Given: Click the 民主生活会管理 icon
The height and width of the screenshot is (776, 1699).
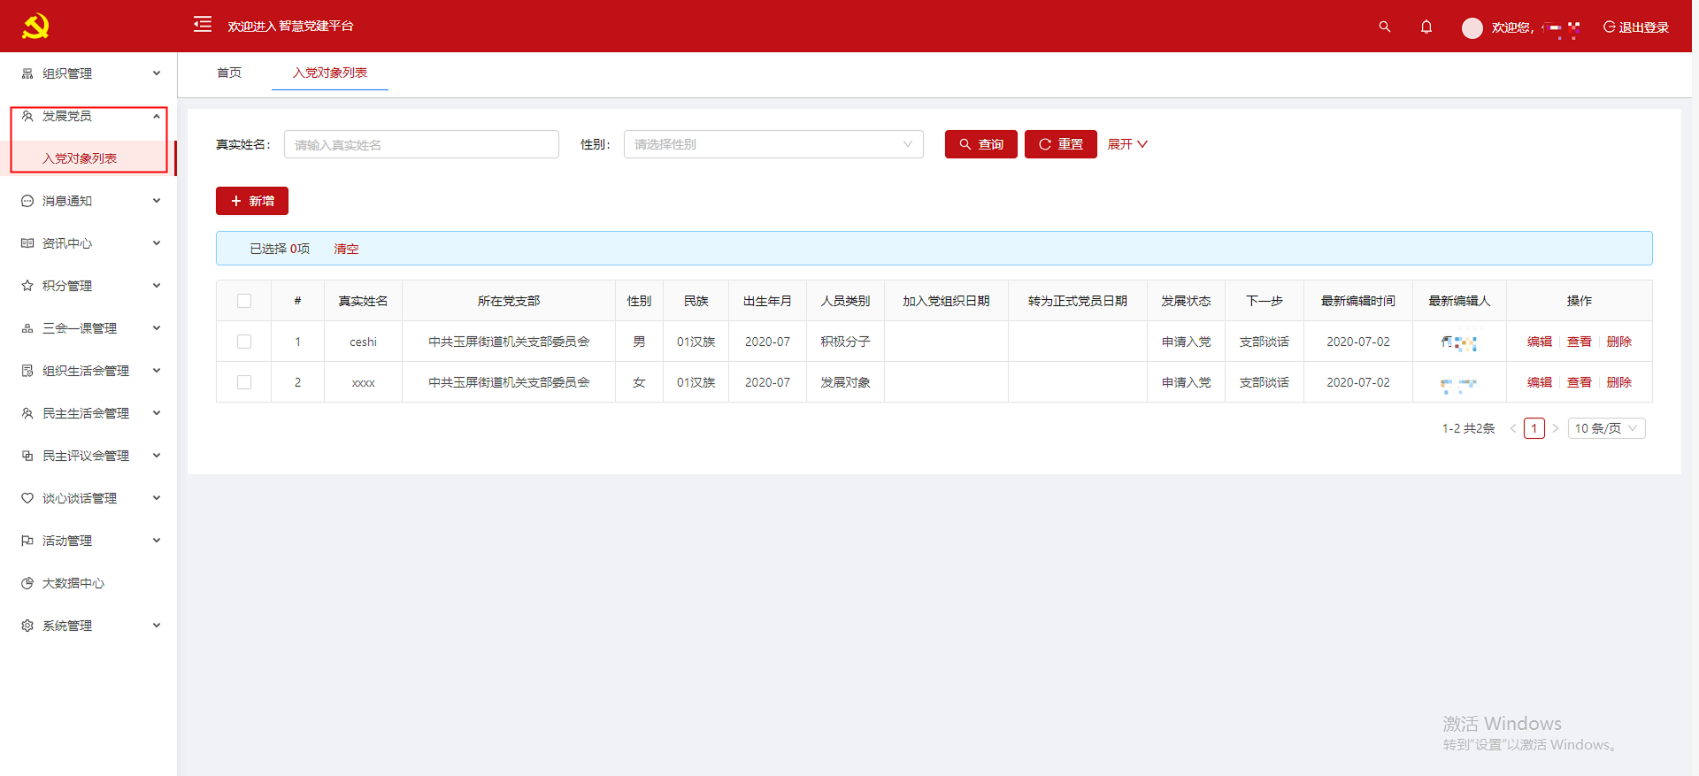Looking at the screenshot, I should (x=27, y=413).
